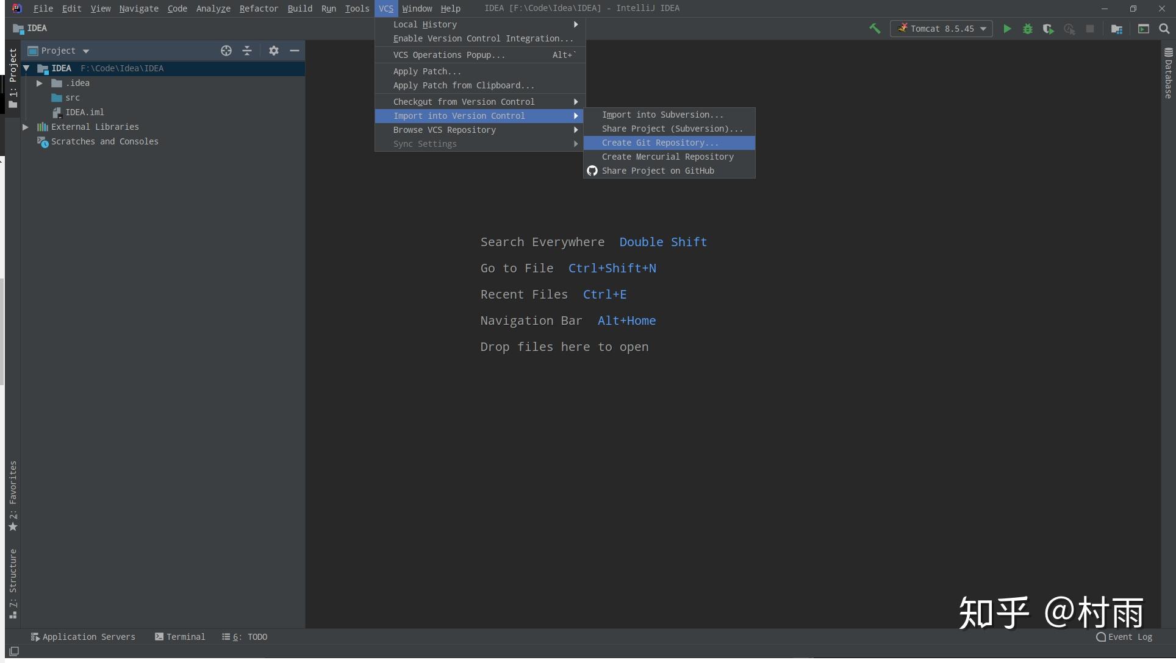Open Search Everywhere via the magnifier icon
Image resolution: width=1176 pixels, height=663 pixels.
pyautogui.click(x=1164, y=29)
